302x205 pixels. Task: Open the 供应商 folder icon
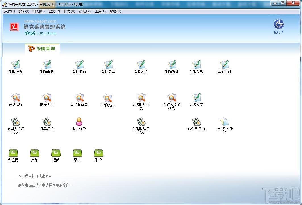tap(13, 153)
